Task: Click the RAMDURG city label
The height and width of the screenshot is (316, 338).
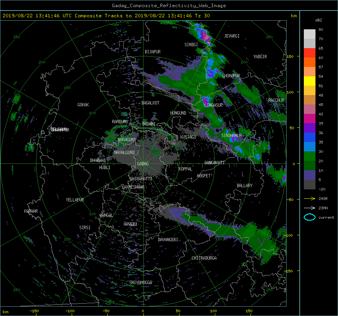Action: pyautogui.click(x=120, y=122)
